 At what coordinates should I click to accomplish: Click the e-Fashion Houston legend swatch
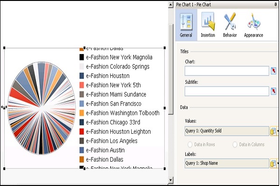82,76
